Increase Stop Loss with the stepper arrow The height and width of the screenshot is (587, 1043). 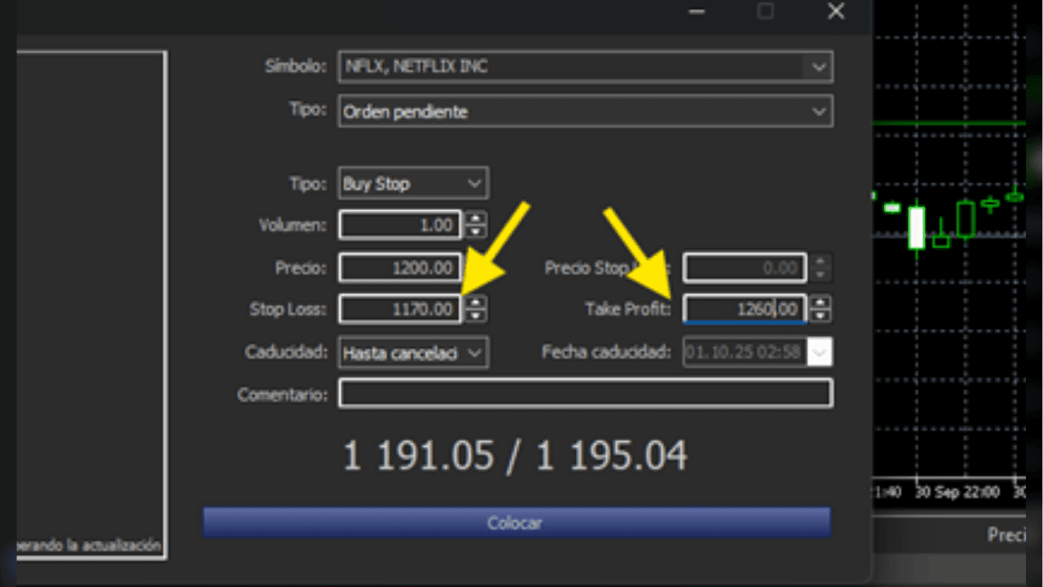click(x=475, y=304)
